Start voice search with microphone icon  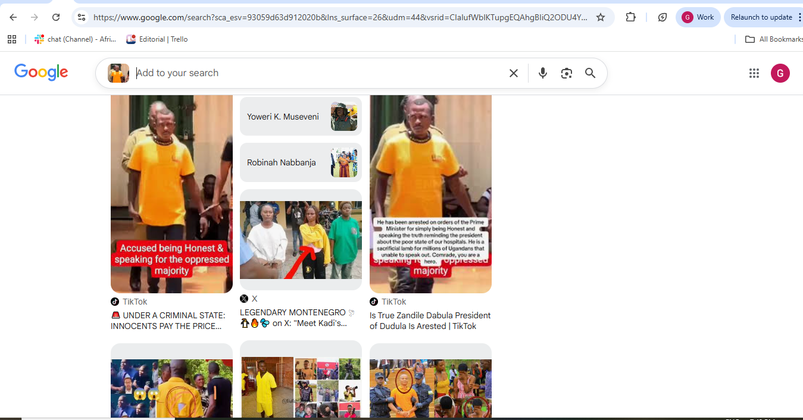[542, 73]
